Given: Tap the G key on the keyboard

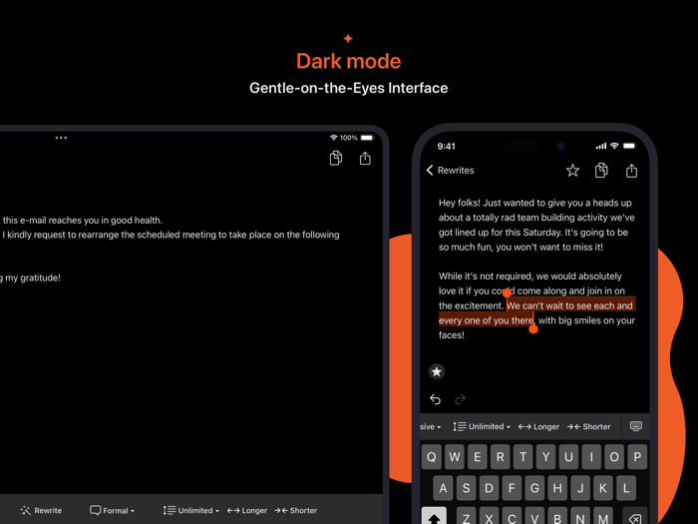Looking at the screenshot, I should 534,488.
